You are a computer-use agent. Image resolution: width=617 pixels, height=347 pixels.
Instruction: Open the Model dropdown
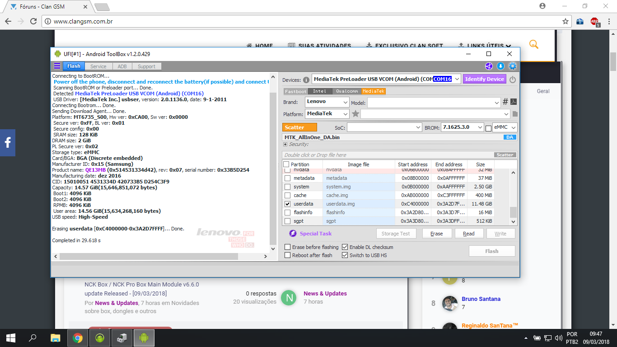(x=497, y=103)
